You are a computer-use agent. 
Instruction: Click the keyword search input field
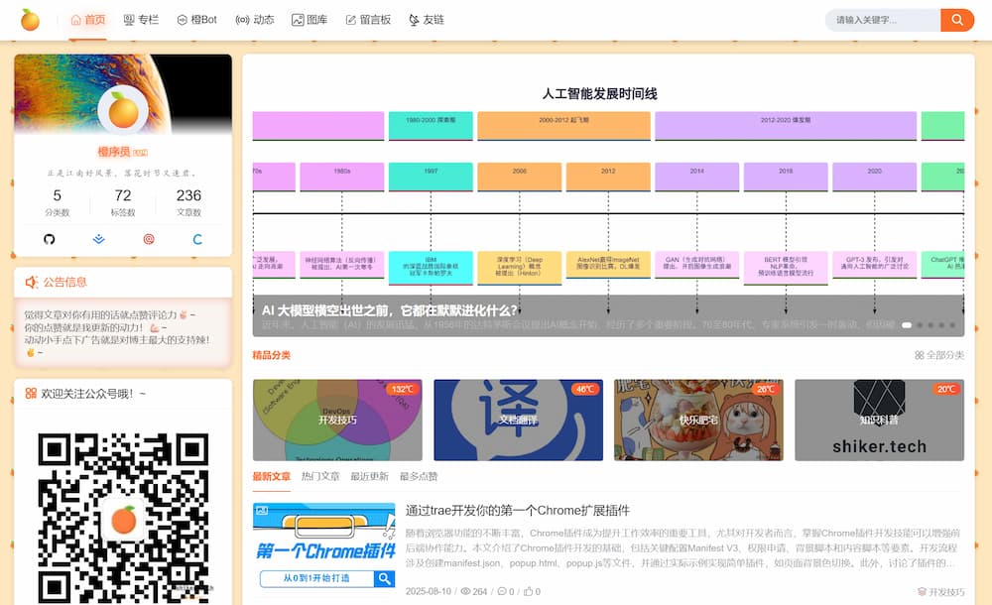[883, 18]
